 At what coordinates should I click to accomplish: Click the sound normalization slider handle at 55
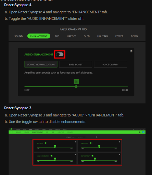(x=76, y=87)
